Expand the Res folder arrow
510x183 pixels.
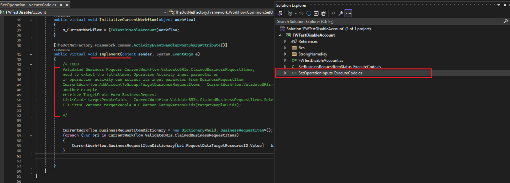pos(285,48)
